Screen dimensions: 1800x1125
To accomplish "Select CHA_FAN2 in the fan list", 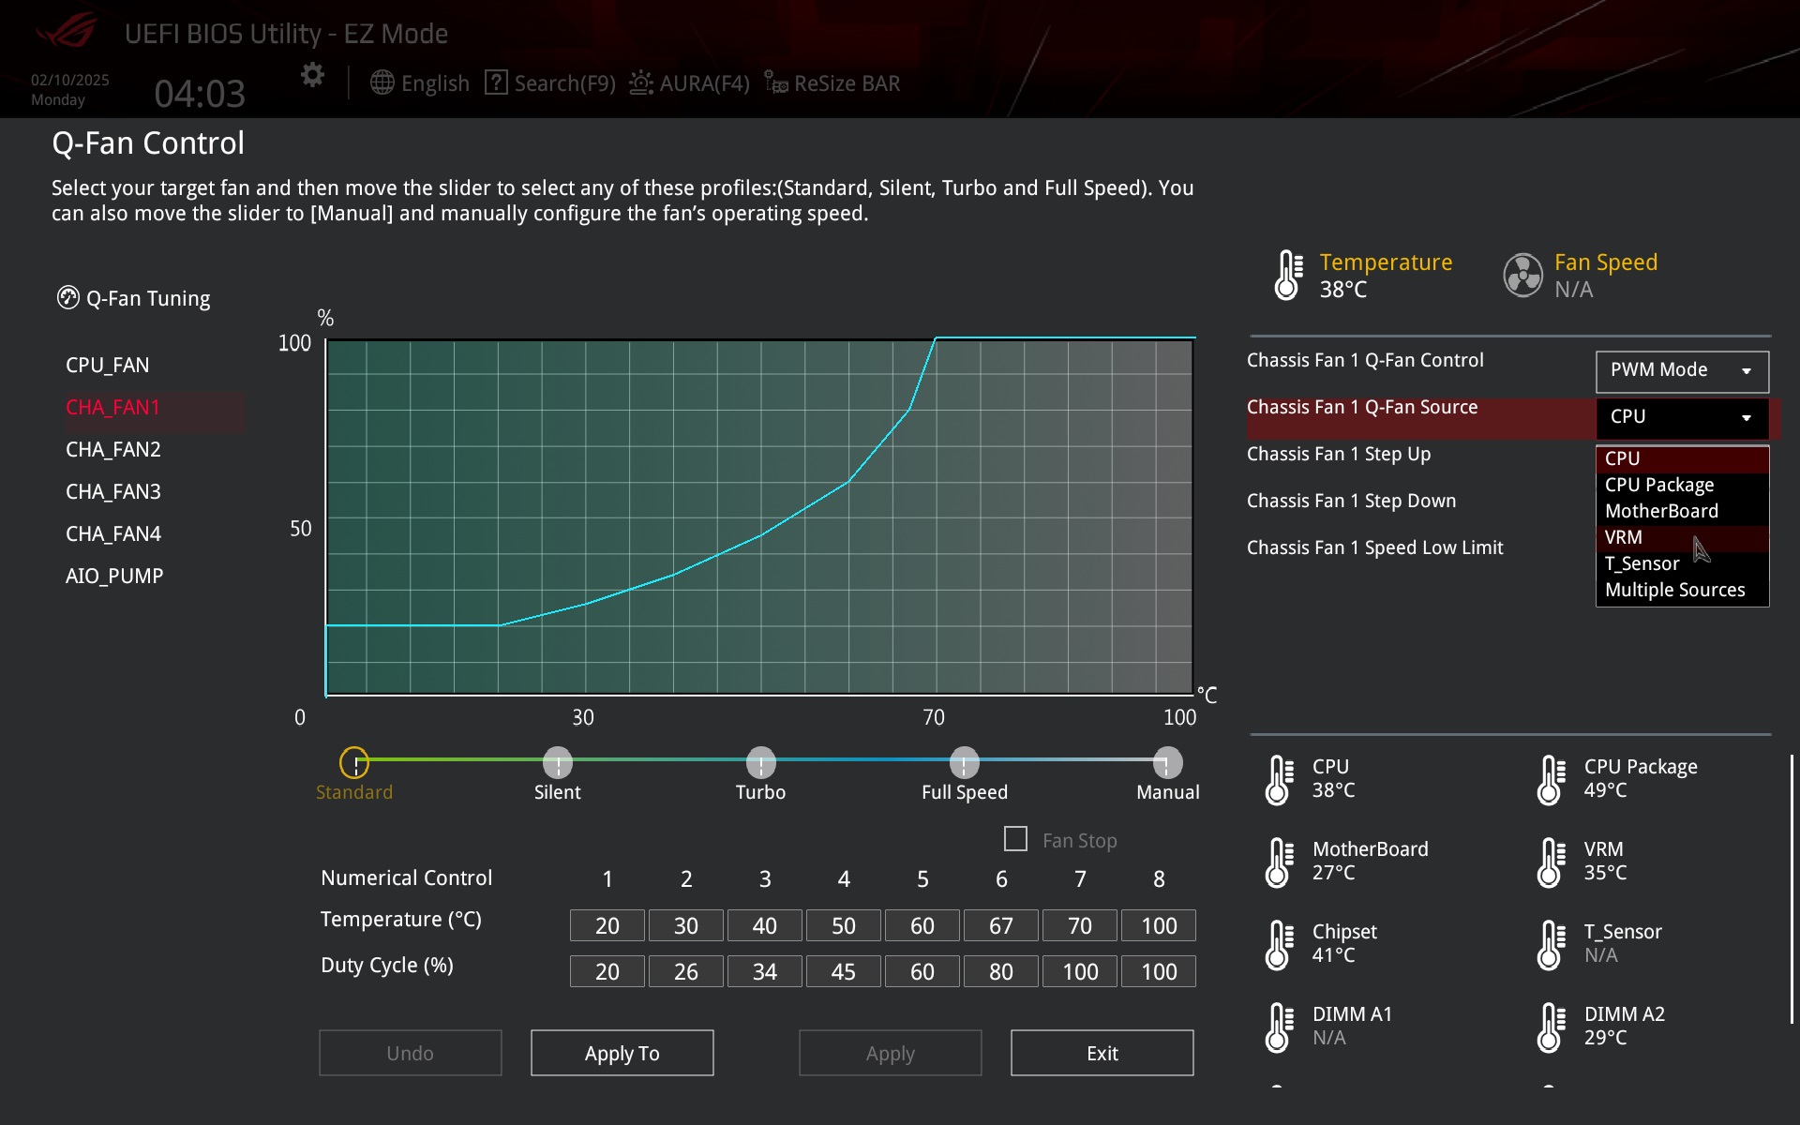I will click(x=113, y=450).
